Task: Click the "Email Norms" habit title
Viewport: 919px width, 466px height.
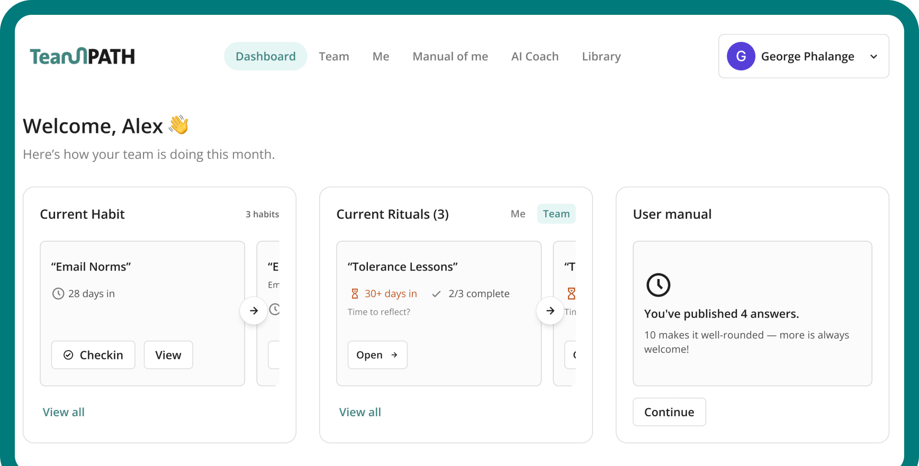Action: click(91, 267)
